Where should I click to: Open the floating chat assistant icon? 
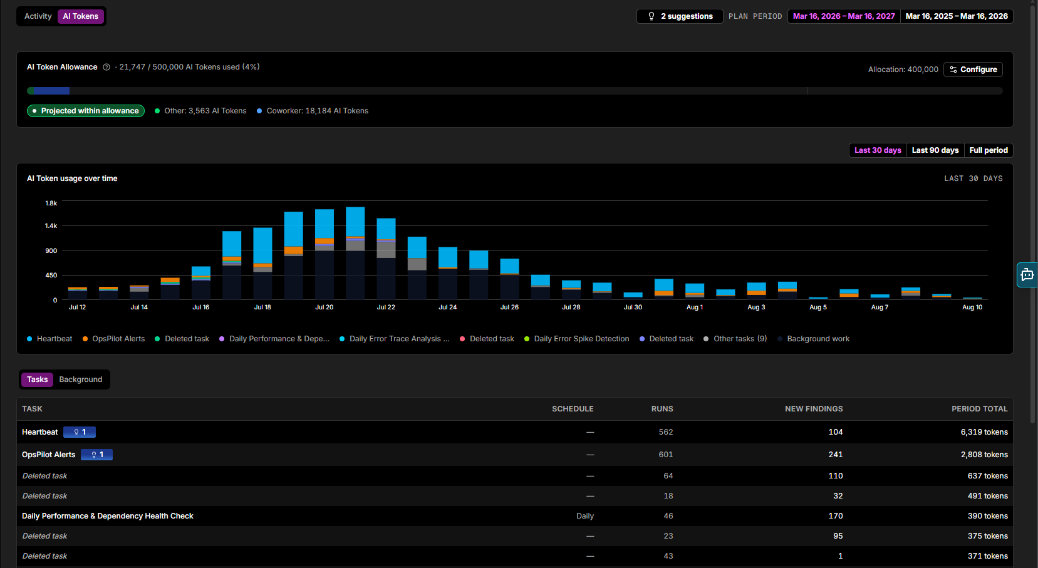[x=1027, y=274]
